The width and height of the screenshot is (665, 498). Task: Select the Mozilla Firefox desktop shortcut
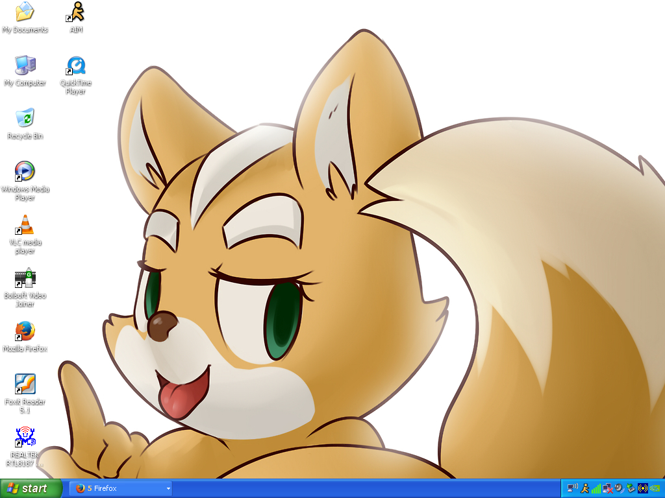[25, 331]
